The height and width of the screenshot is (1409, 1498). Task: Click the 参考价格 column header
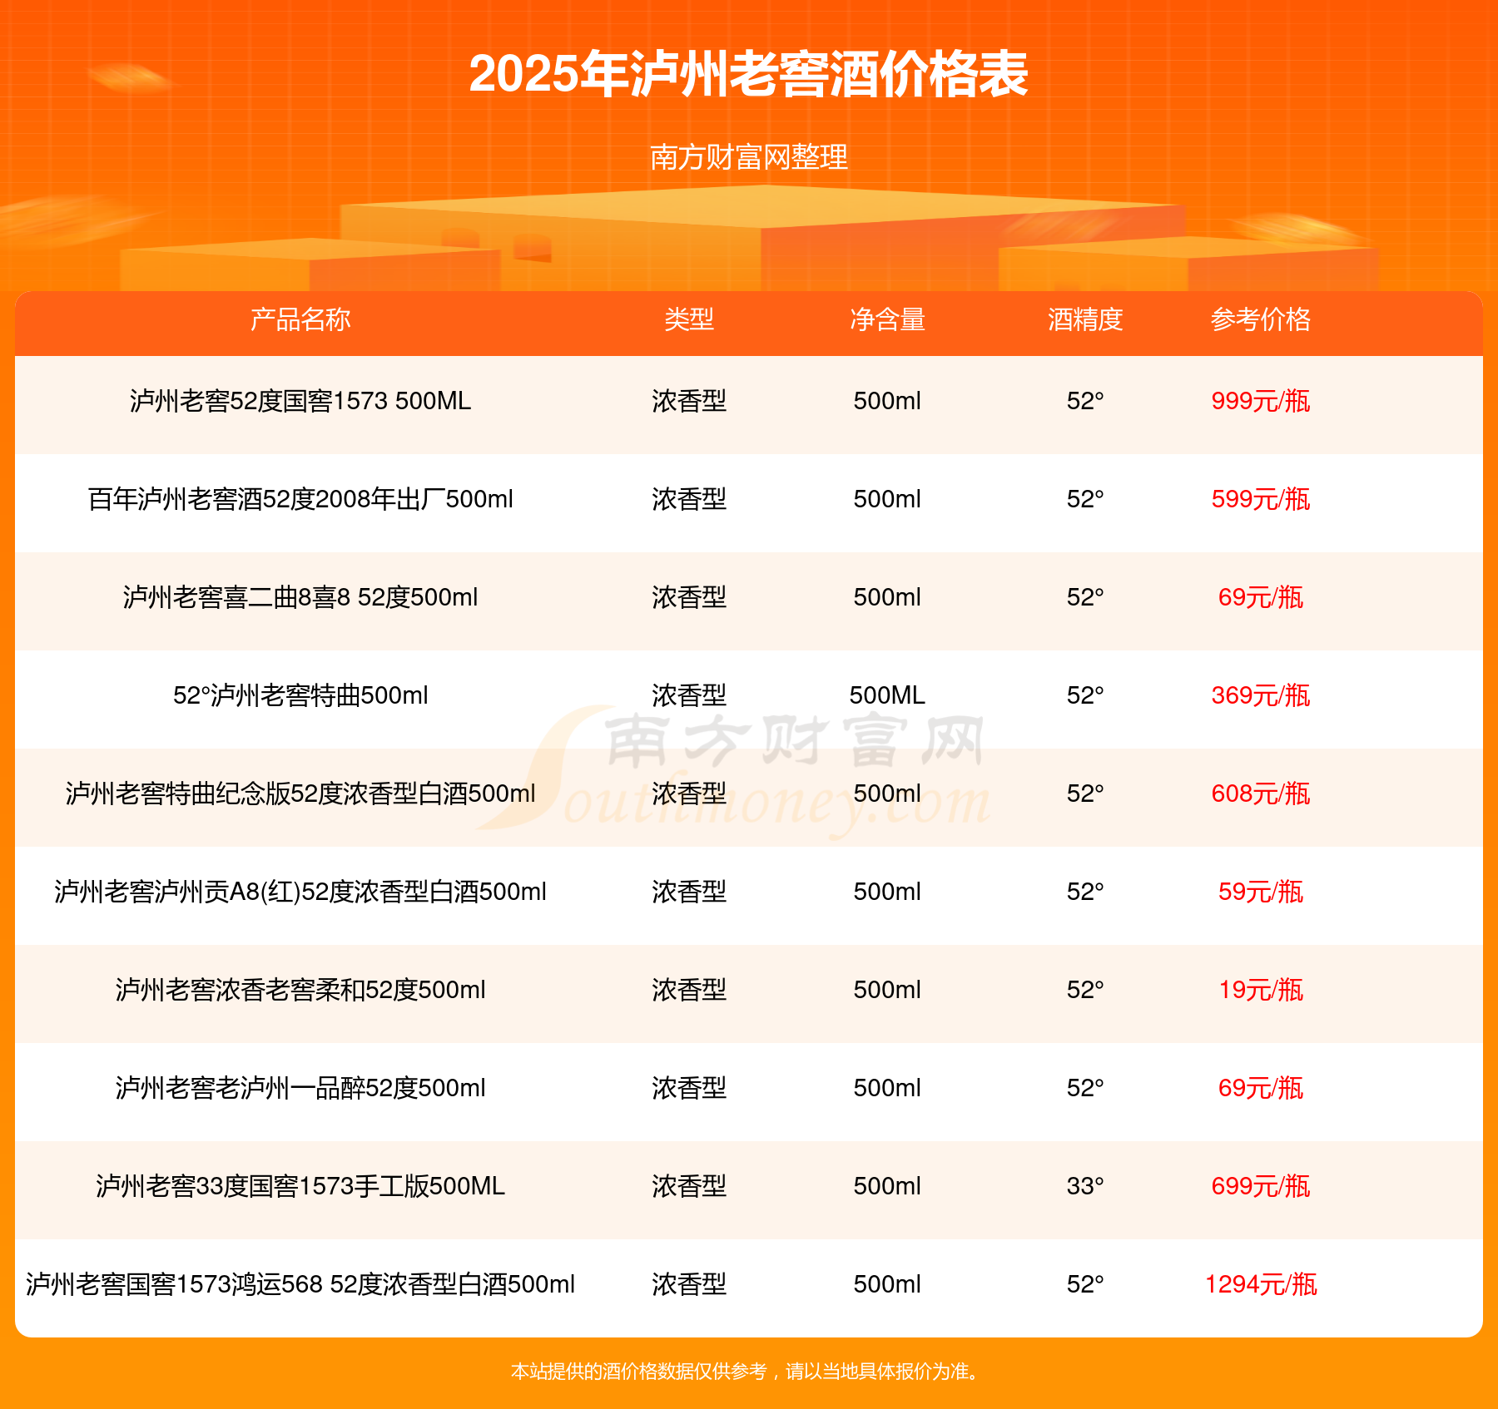pyautogui.click(x=1261, y=319)
